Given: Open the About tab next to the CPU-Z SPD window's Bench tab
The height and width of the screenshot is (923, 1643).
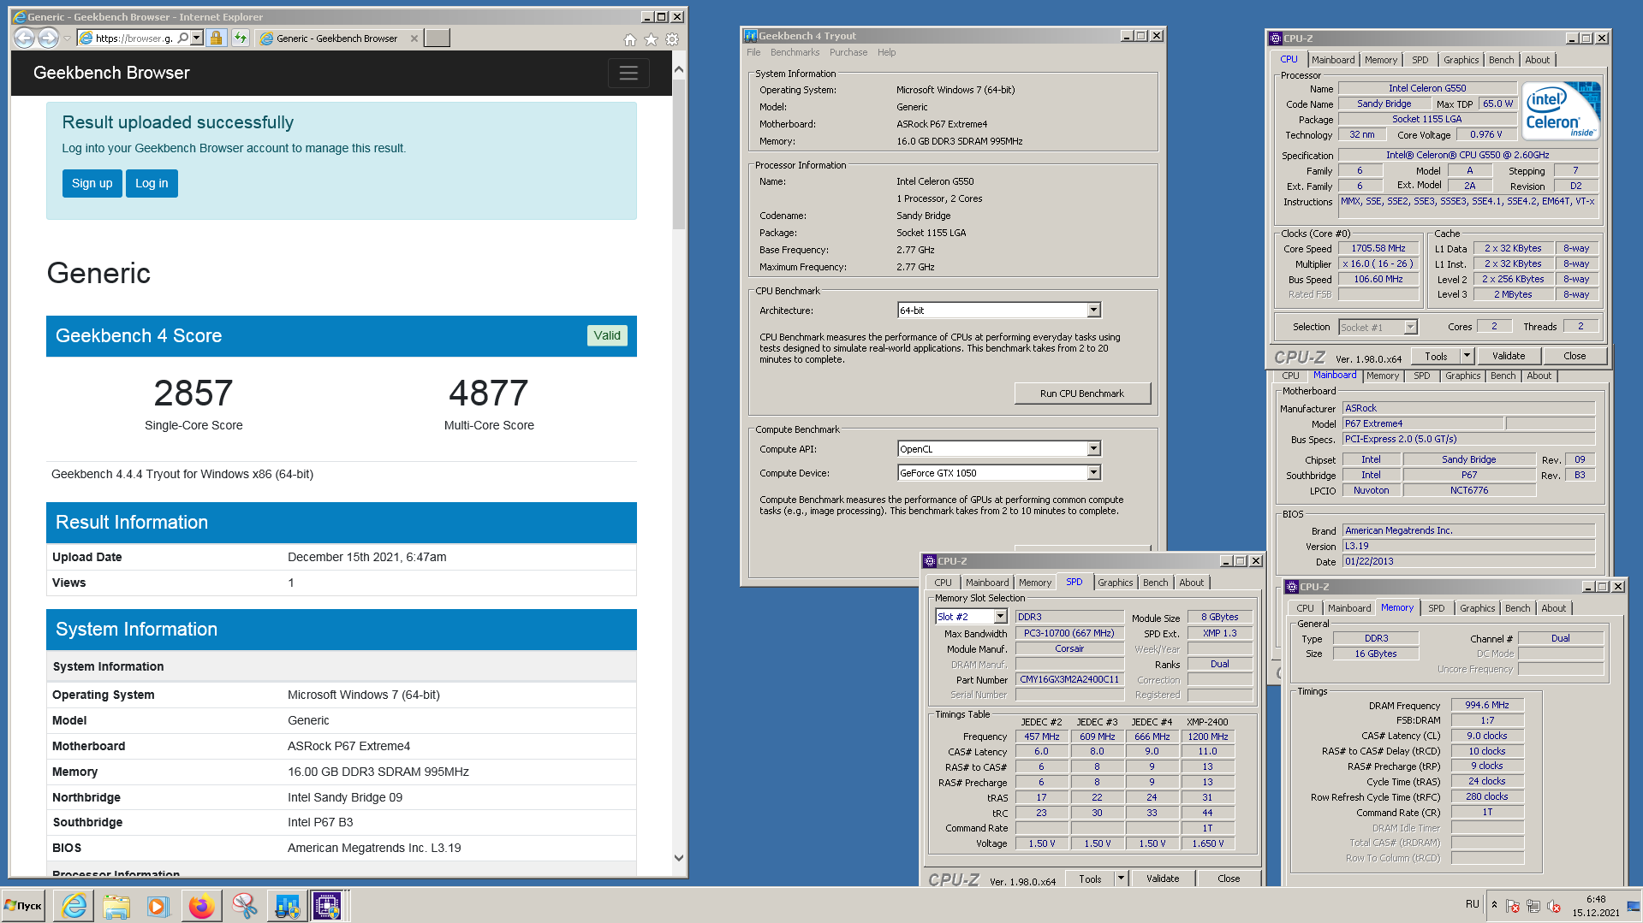Looking at the screenshot, I should click(x=1191, y=583).
